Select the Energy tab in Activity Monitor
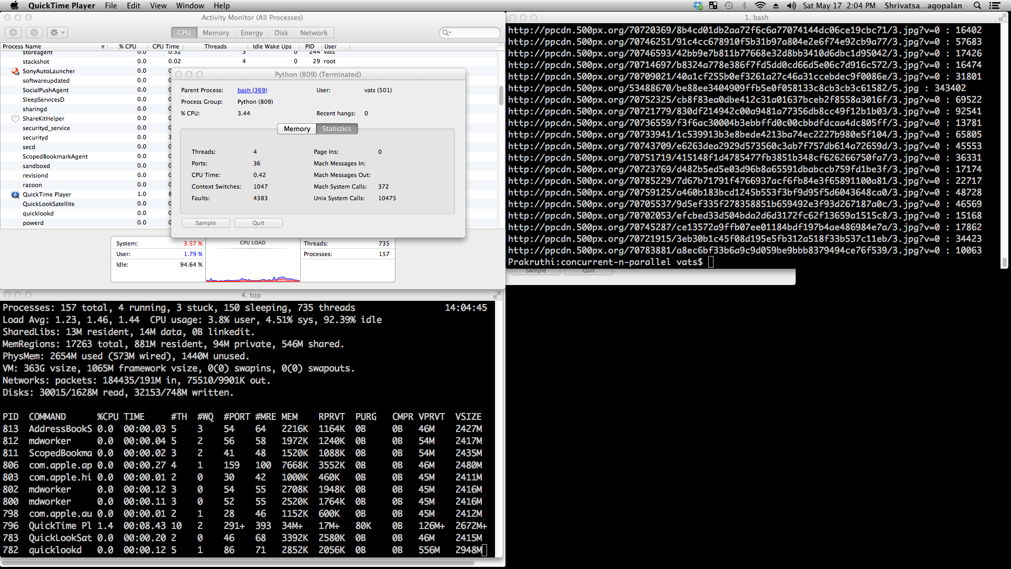1011x569 pixels. [x=252, y=33]
